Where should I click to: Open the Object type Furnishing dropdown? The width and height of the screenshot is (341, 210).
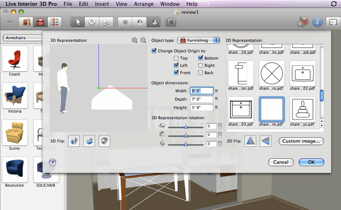pos(199,40)
